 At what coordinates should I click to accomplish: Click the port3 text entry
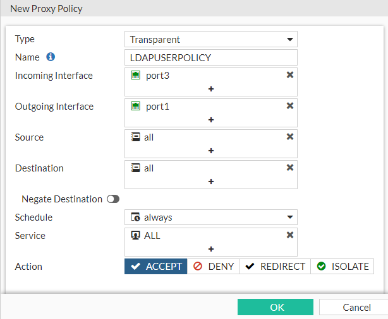[x=157, y=76]
